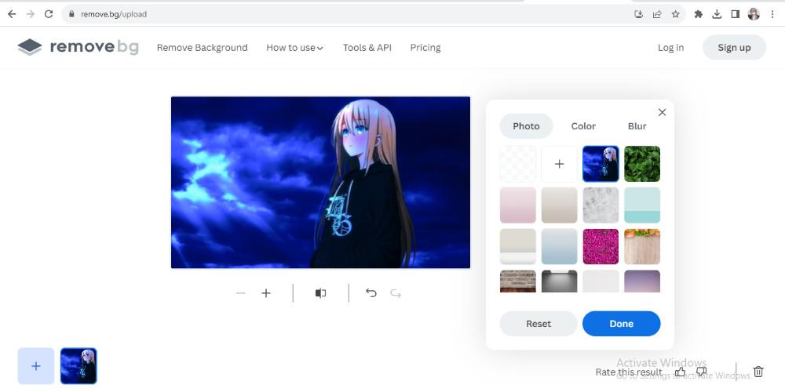Toggle the browser side panel
Viewport: 785px width, 392px height.
pyautogui.click(x=735, y=14)
